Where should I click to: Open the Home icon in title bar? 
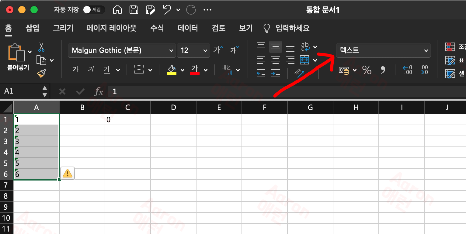coord(117,10)
